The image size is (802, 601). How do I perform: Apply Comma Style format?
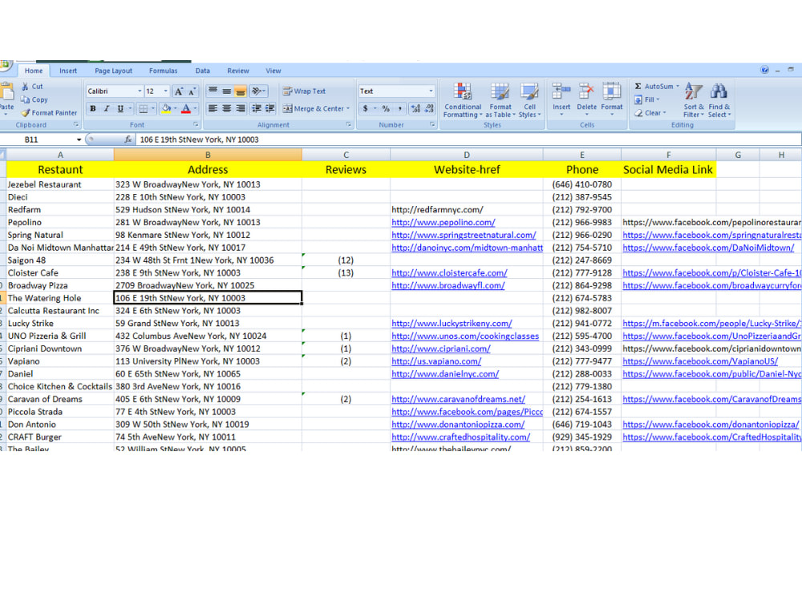pos(399,108)
